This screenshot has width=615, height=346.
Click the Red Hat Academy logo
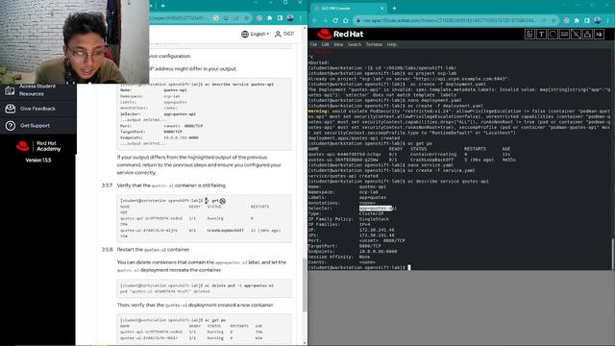[38, 146]
